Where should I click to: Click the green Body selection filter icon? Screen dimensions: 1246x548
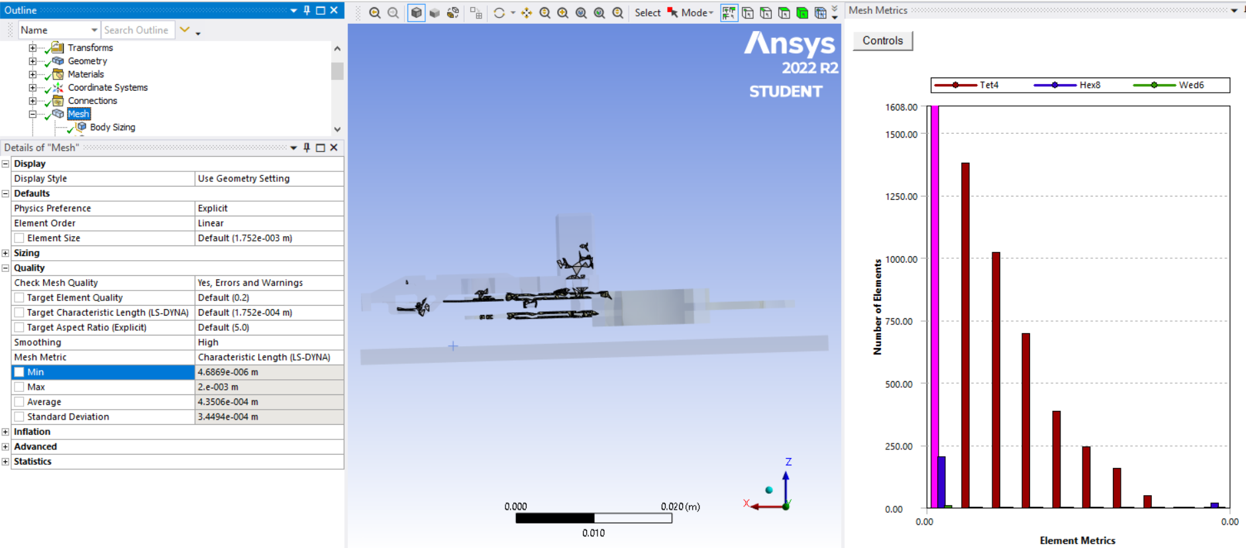802,13
